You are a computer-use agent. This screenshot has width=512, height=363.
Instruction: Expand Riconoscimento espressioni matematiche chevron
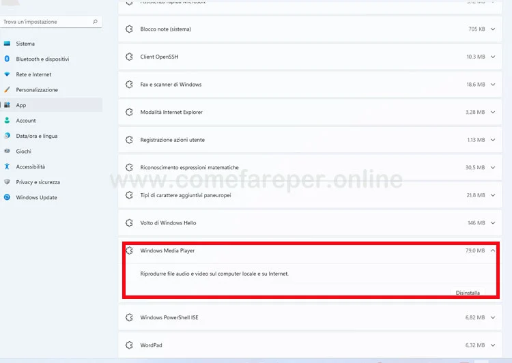click(x=493, y=167)
